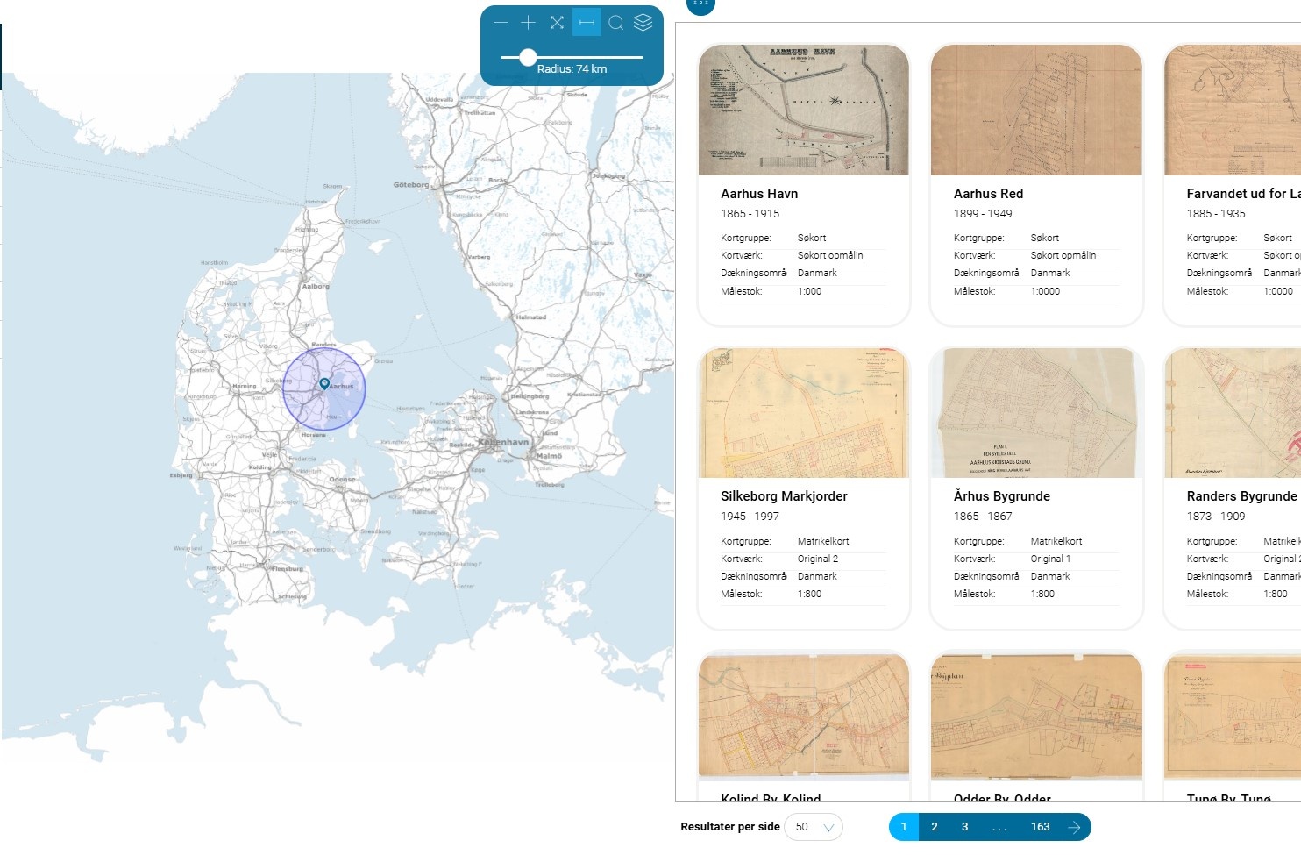The height and width of the screenshot is (855, 1301).
Task: Click the Silkeborg Markjorder title
Action: (x=784, y=496)
